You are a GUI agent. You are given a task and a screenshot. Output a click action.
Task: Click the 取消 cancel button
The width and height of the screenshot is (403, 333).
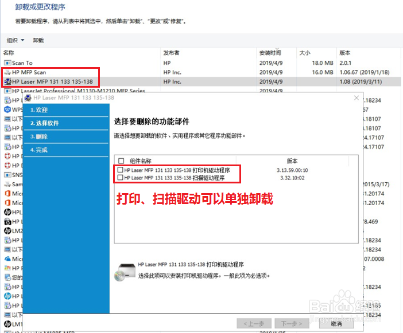point(336,324)
